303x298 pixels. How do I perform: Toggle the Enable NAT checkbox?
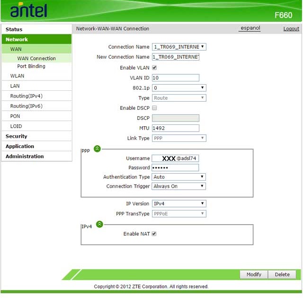(x=154, y=234)
